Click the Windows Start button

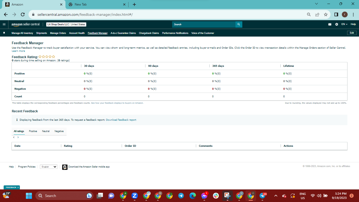[29, 196]
